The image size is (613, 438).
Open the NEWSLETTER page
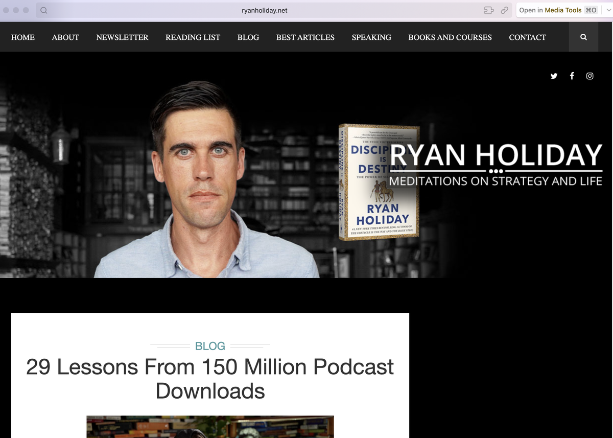[122, 37]
